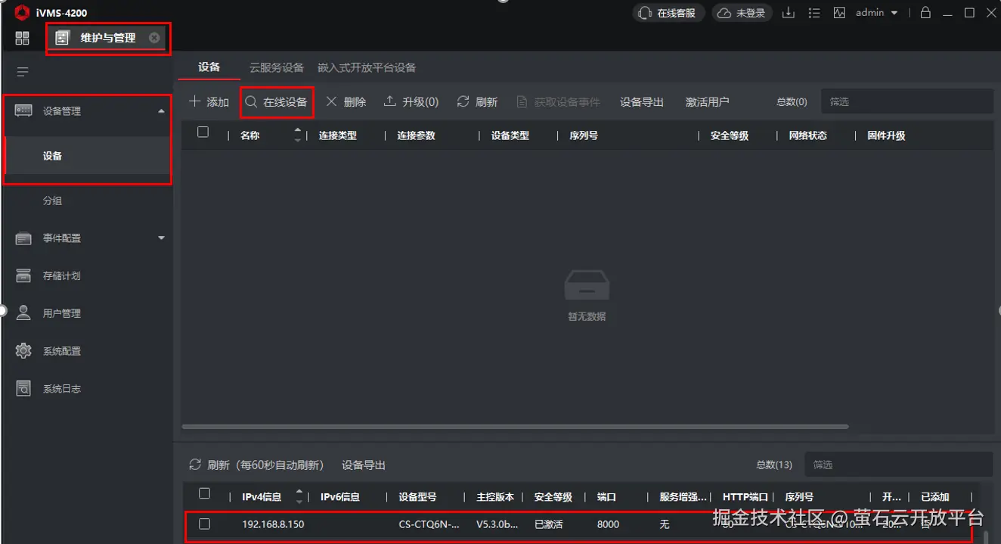This screenshot has width=1001, height=544.
Task: Select 设备 under device management
Action: [88, 156]
